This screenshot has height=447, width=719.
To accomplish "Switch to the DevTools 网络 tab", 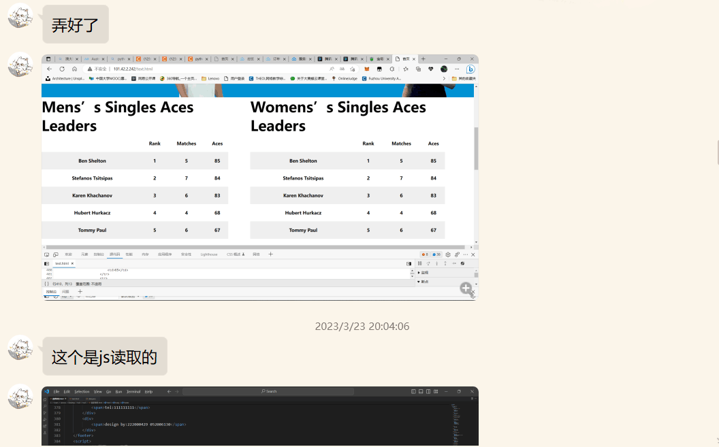I will tap(256, 254).
